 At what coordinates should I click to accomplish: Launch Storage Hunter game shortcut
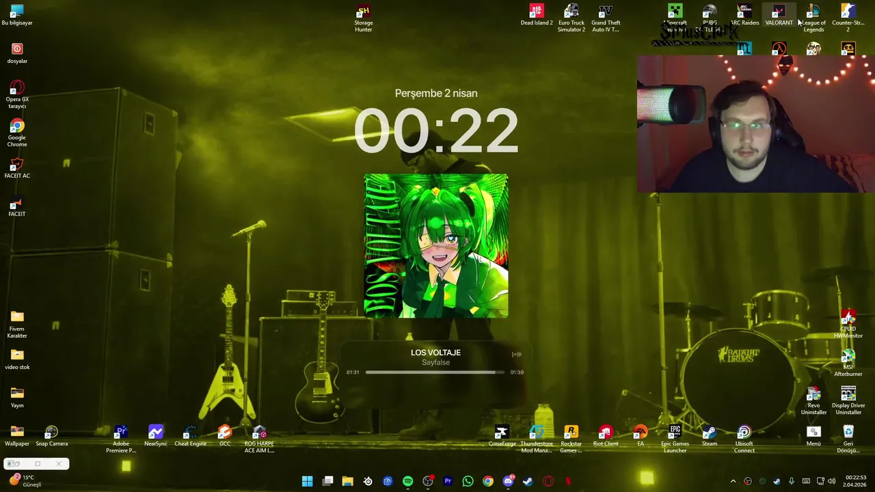364,18
